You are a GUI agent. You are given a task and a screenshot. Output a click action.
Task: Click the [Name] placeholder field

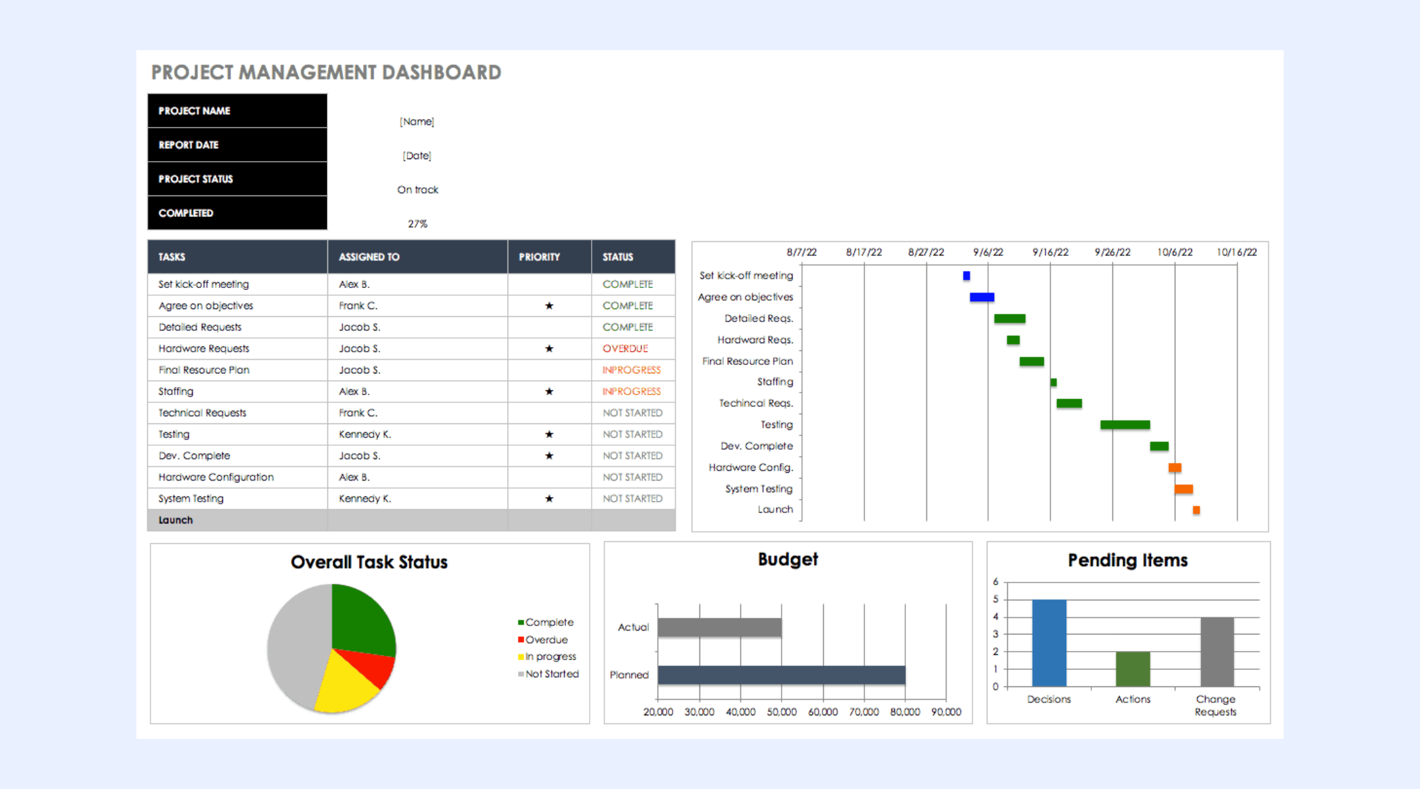tap(417, 122)
